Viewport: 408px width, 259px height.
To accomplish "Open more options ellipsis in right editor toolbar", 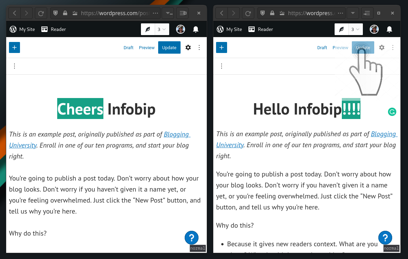I will tap(392, 47).
